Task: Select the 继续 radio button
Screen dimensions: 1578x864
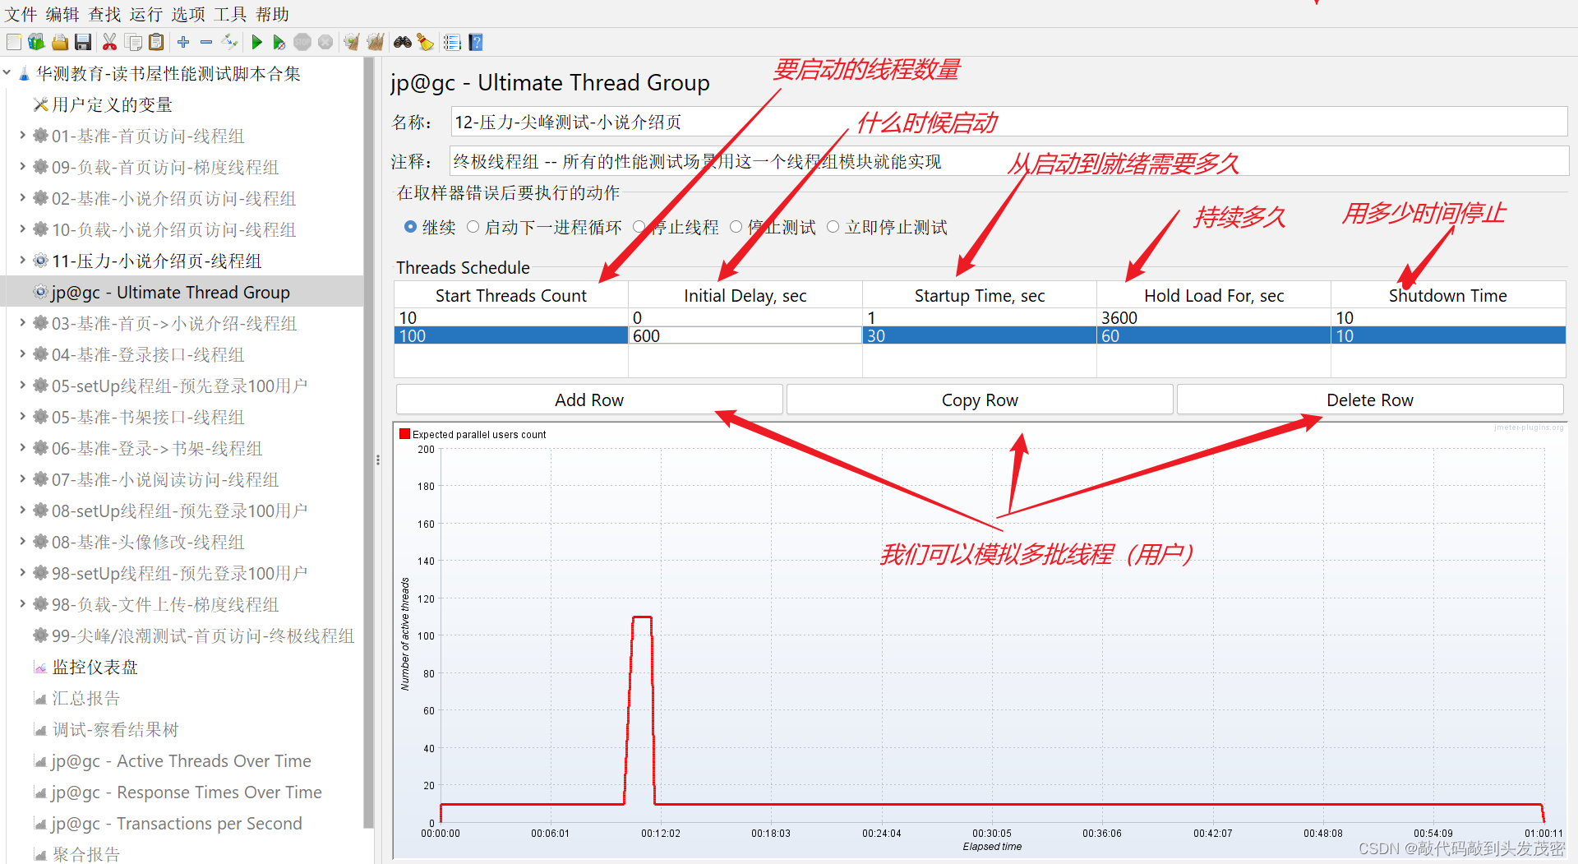Action: coord(410,227)
